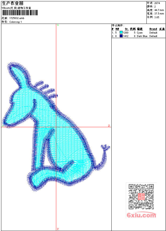Viewport: 166px width, 231px height.
Task: Click the 'Cyan' color description
Action: click(x=140, y=32)
